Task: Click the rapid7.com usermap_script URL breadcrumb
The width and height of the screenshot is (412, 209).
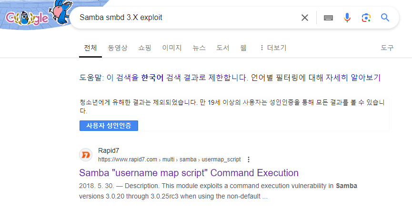Action: click(x=169, y=159)
